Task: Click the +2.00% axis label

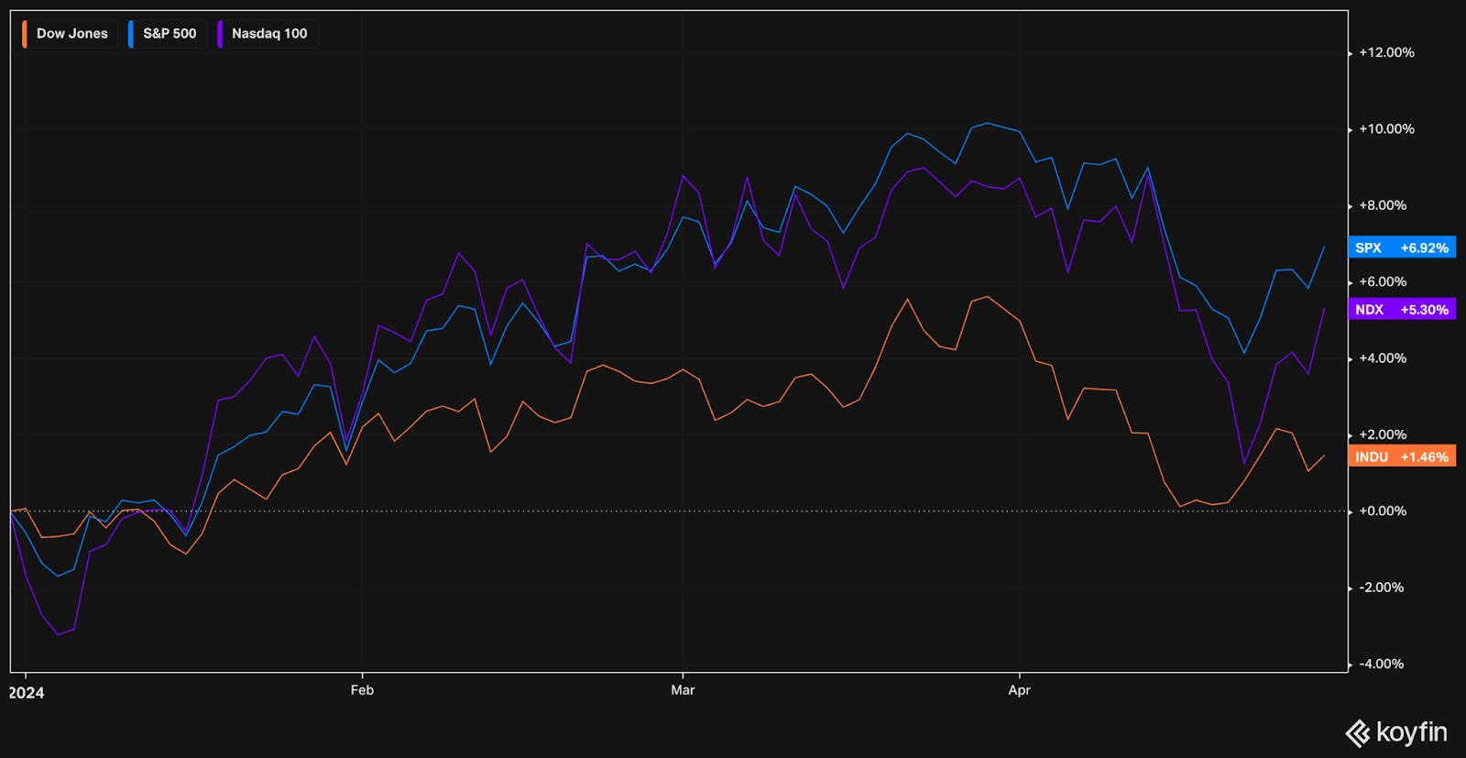Action: (1383, 434)
